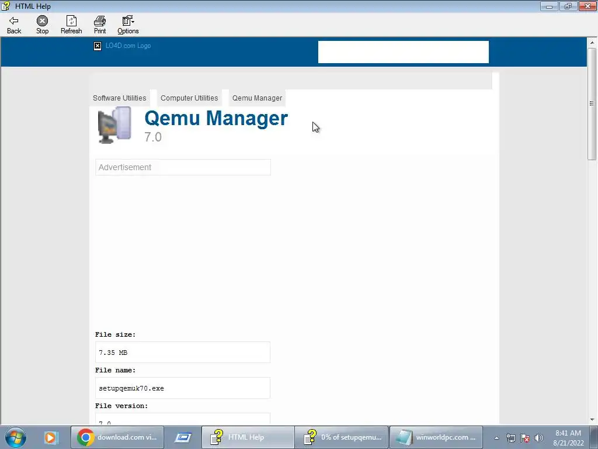Click the scrollbar up arrow
Image resolution: width=598 pixels, height=449 pixels.
pyautogui.click(x=592, y=42)
